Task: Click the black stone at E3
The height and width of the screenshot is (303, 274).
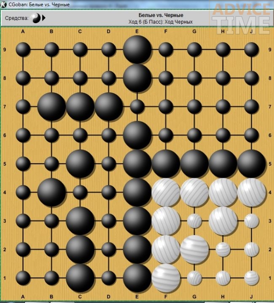Action: pyautogui.click(x=137, y=221)
